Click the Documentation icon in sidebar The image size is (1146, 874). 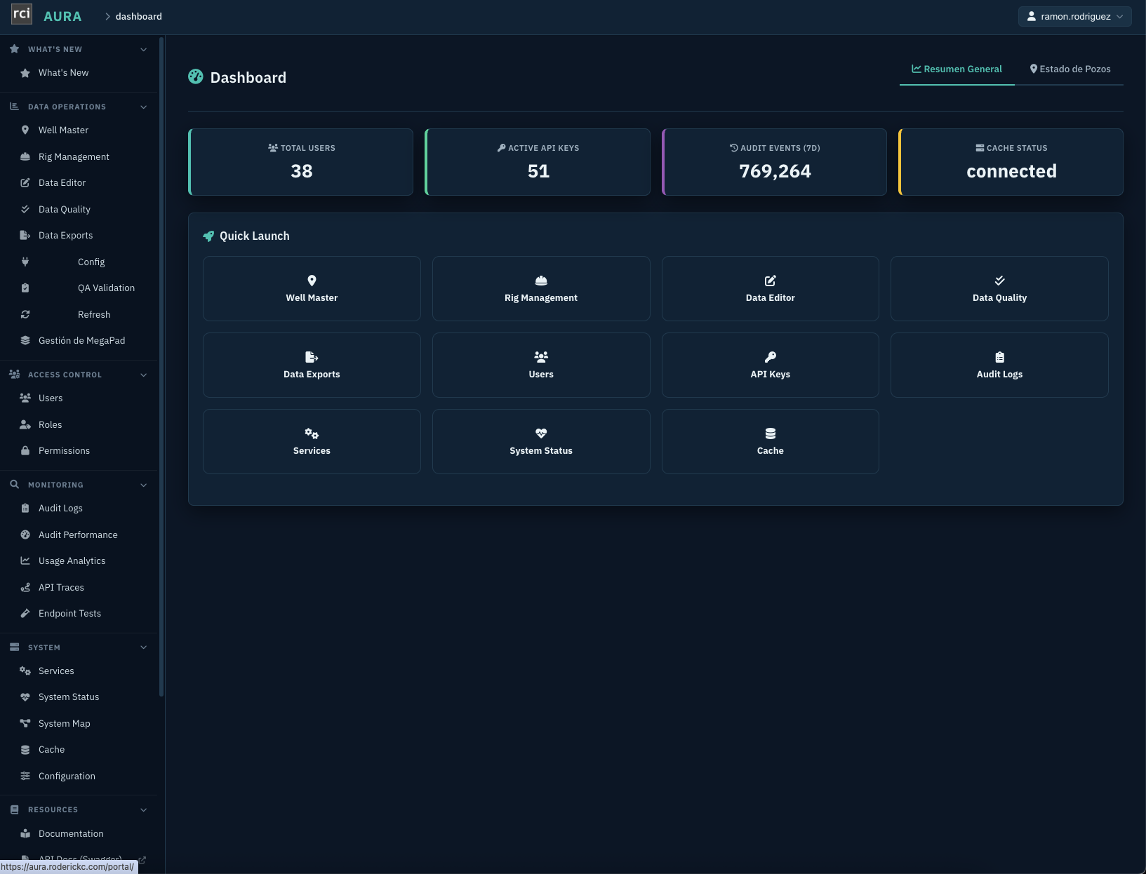pos(25,833)
